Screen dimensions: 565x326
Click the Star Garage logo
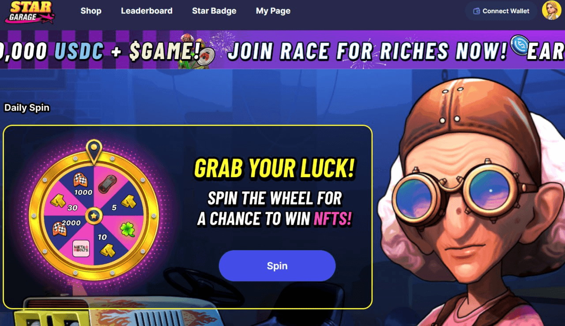click(x=30, y=12)
